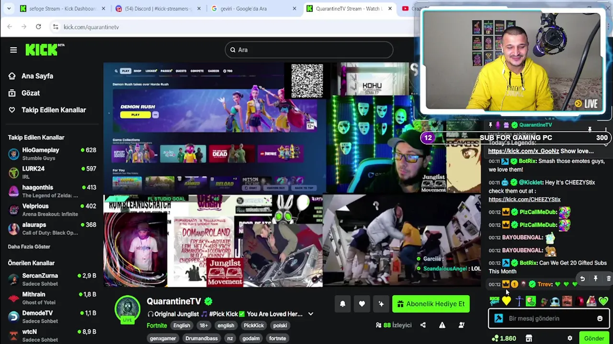This screenshot has height=344, width=613.
Task: Open haagonthis channel in sidebar
Action: [x=52, y=191]
